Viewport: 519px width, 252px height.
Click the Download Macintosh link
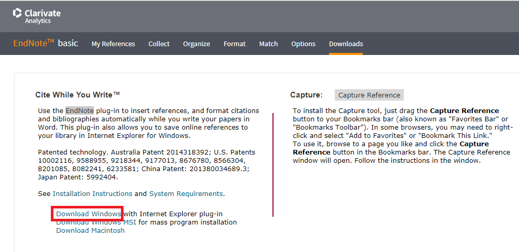[x=90, y=231]
